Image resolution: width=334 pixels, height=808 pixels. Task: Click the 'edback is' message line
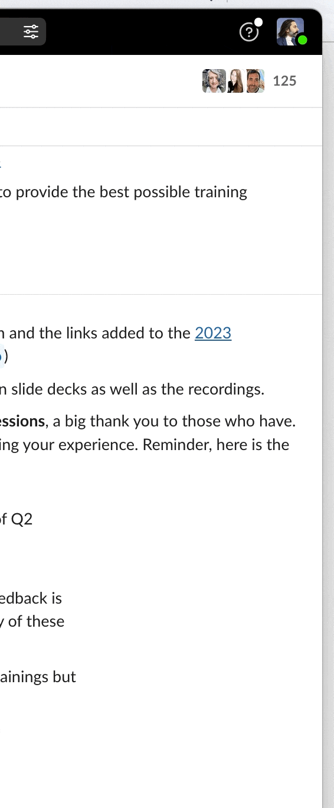[31, 598]
